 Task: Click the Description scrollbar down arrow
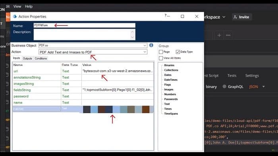132,37
